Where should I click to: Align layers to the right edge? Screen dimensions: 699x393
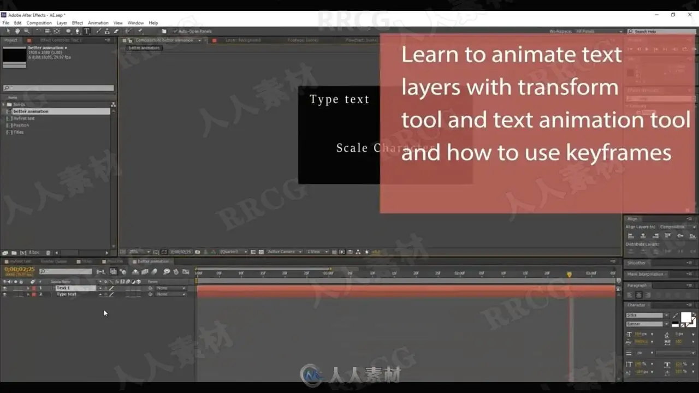(655, 236)
